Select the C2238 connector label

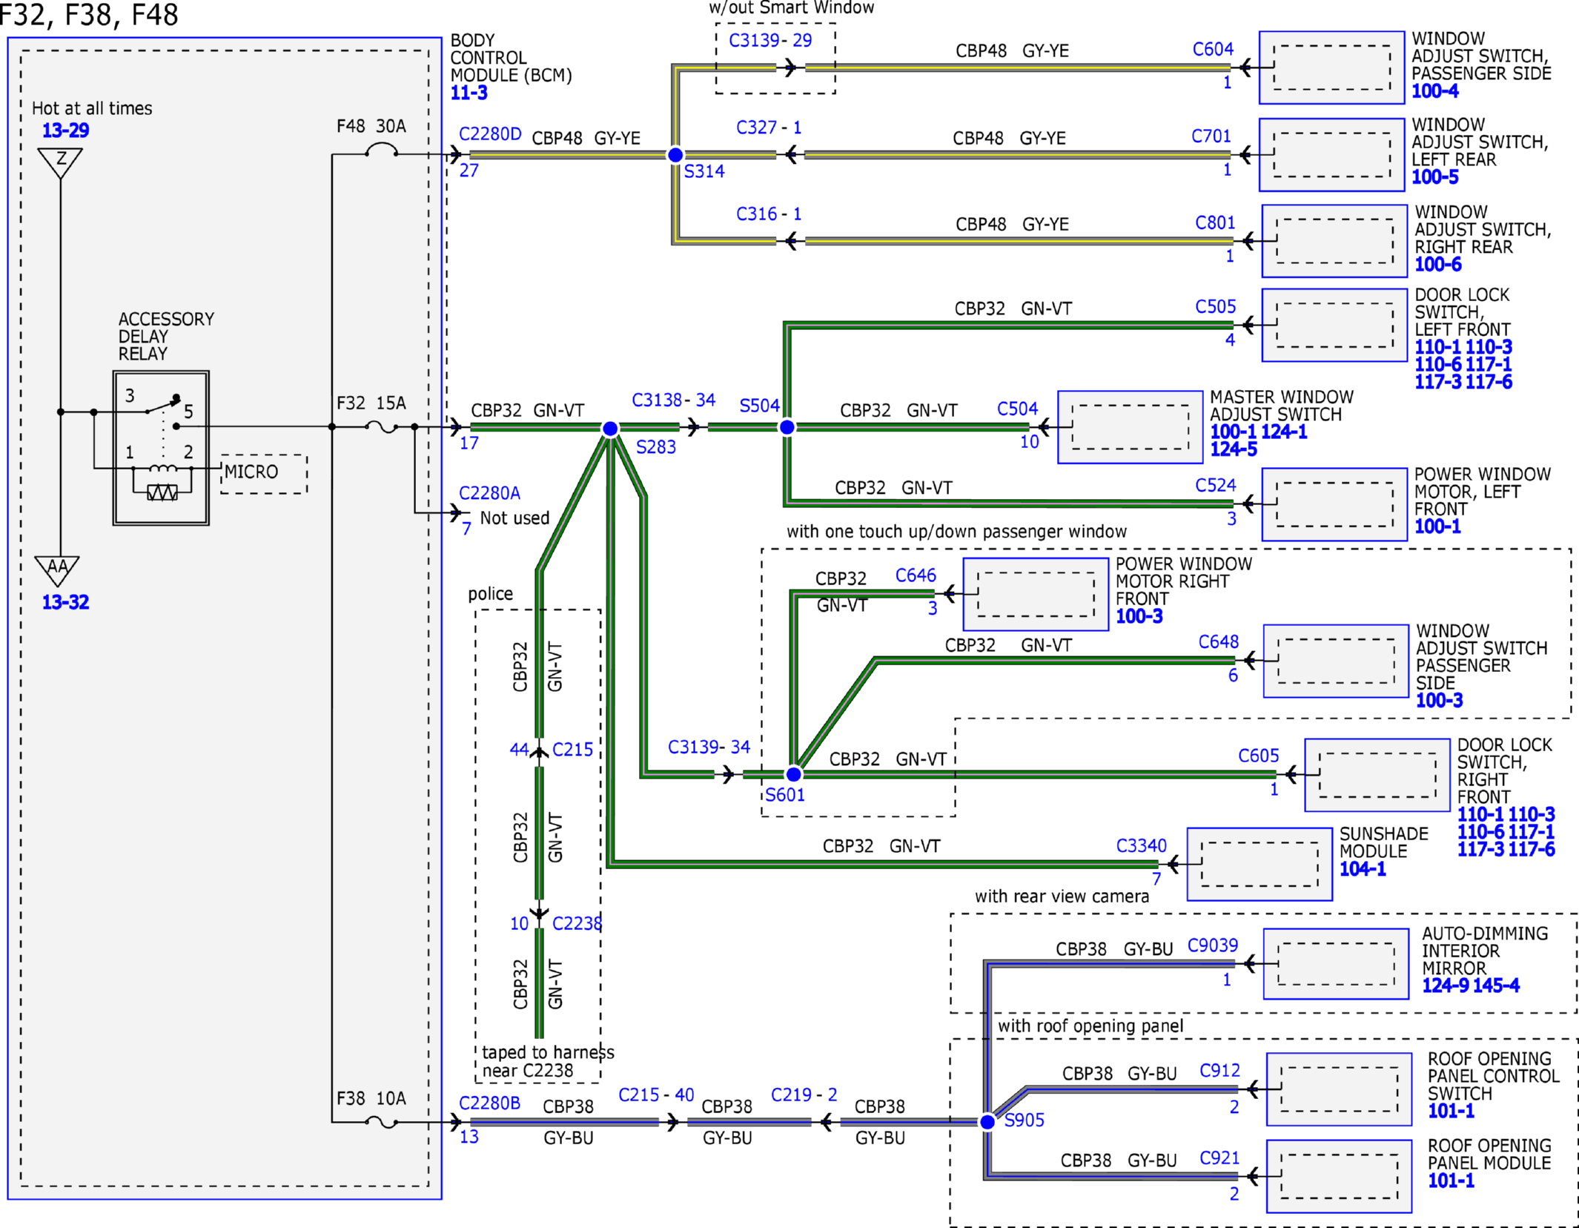click(577, 923)
